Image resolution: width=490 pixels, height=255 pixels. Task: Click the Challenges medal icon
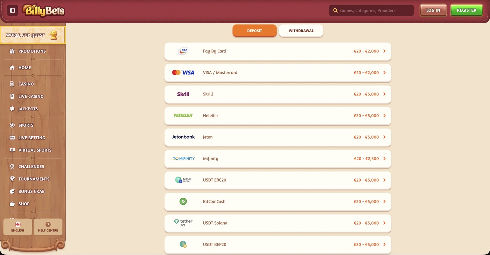point(12,167)
